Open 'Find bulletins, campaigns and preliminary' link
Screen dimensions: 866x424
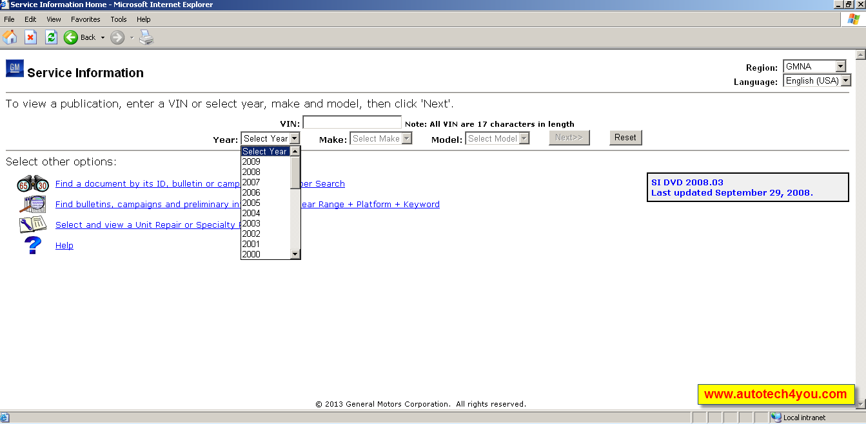point(248,205)
